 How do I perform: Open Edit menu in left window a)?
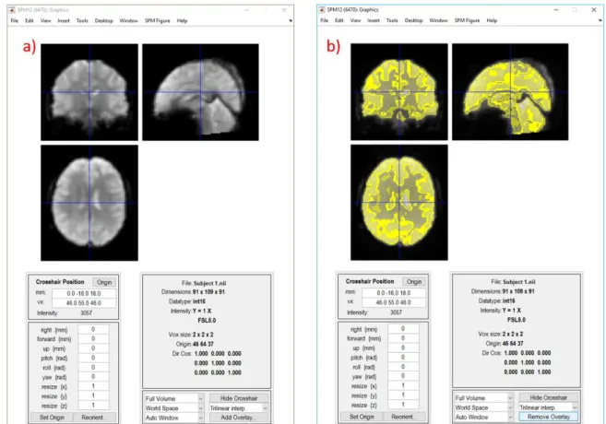(x=30, y=21)
